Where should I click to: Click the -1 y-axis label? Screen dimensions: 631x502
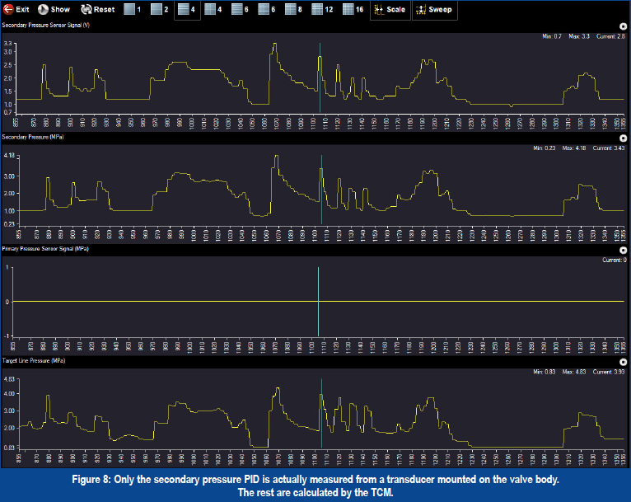[x=7, y=336]
